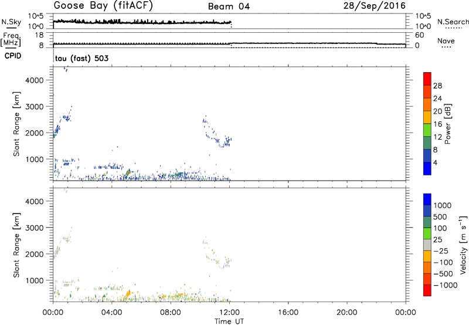Click the bright blue bottom power swatch below 4

pyautogui.click(x=427, y=168)
